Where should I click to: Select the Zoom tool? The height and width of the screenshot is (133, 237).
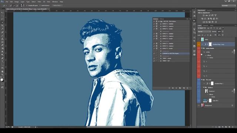tap(2, 75)
